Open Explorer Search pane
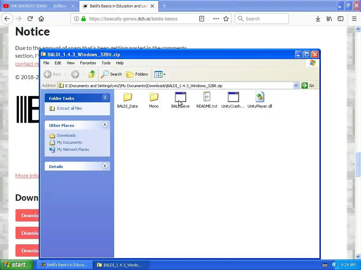 click(x=111, y=74)
